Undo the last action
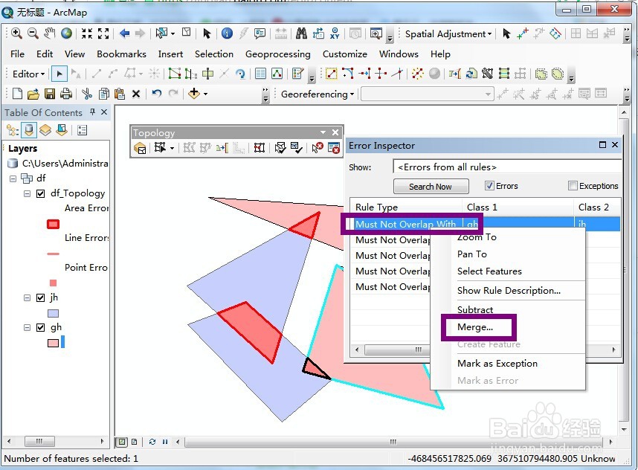The width and height of the screenshot is (638, 470). click(157, 94)
